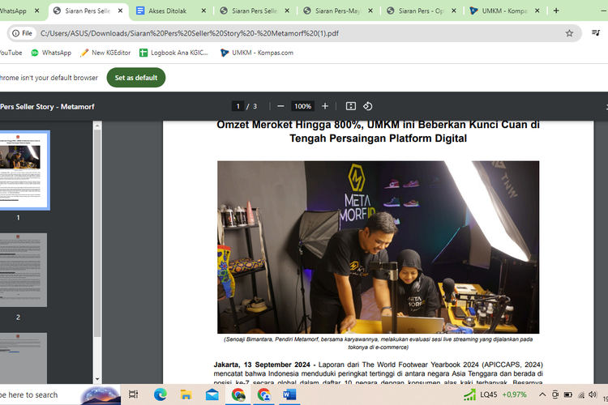Click the PDF file path in address bar
The image size is (608, 405).
pyautogui.click(x=190, y=33)
